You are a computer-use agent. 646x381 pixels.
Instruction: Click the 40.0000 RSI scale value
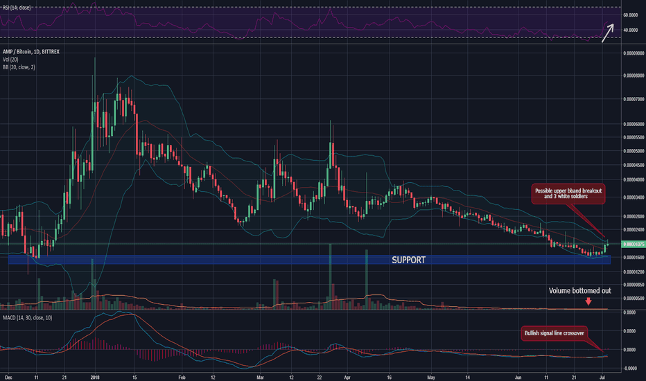(631, 30)
